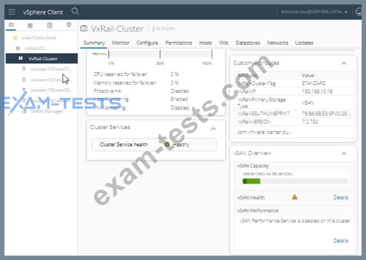Screen dimensions: 366x260
Task: Collapse the Custom Attributes panel
Action: 344,63
